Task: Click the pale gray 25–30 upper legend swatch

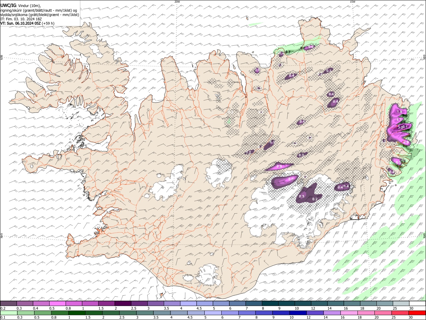Action: coord(401,303)
